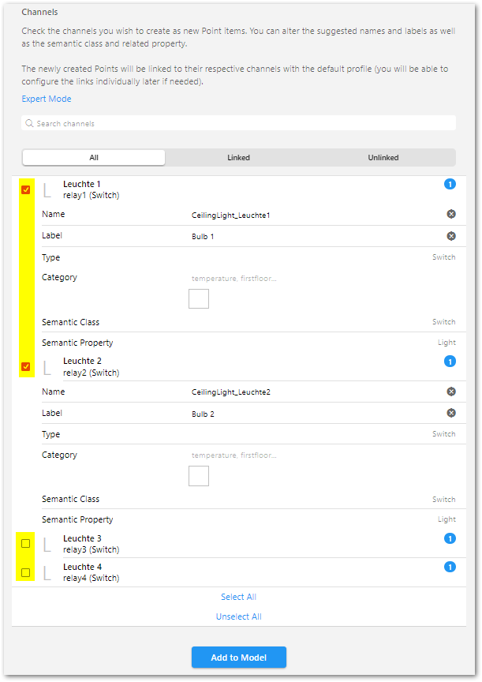Open Expert Mode link
The width and height of the screenshot is (482, 682).
coord(47,99)
